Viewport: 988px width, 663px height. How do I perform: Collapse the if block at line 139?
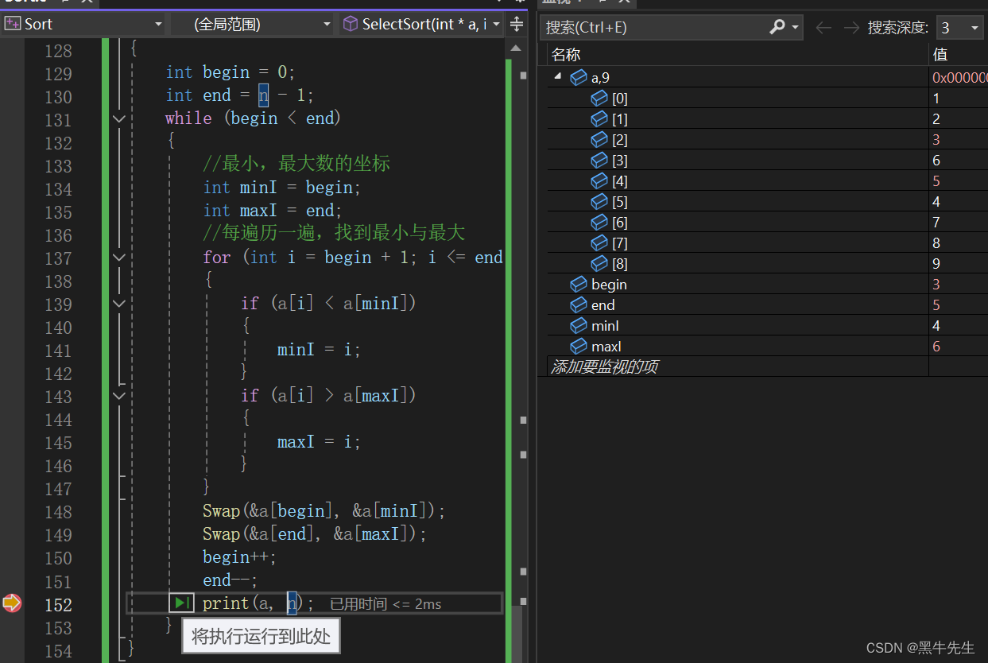119,303
